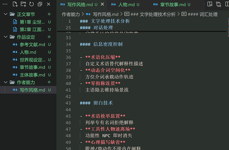Click line 列举专有名词拒绝解释

point(109,123)
